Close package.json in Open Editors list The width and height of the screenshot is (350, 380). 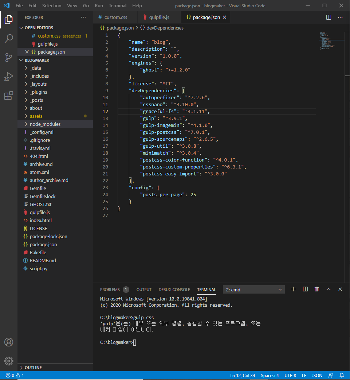27,52
